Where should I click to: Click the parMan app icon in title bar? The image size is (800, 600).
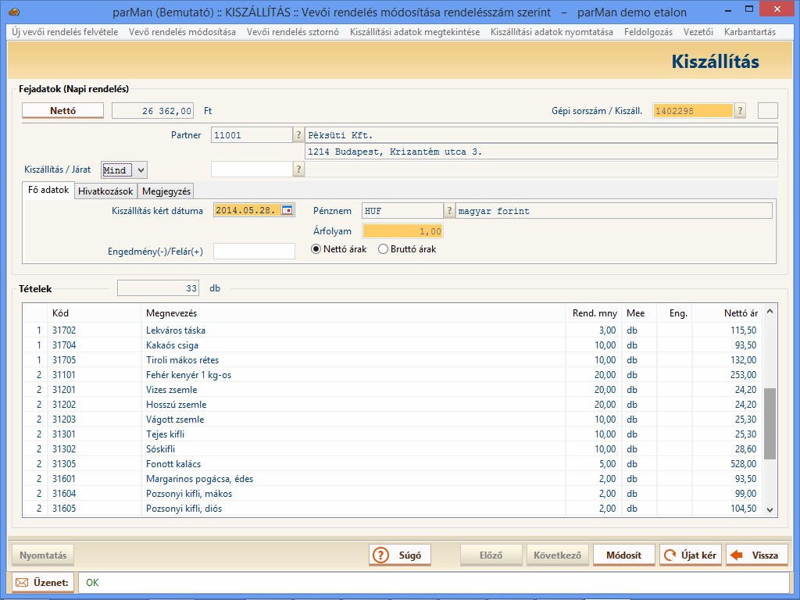(x=14, y=11)
